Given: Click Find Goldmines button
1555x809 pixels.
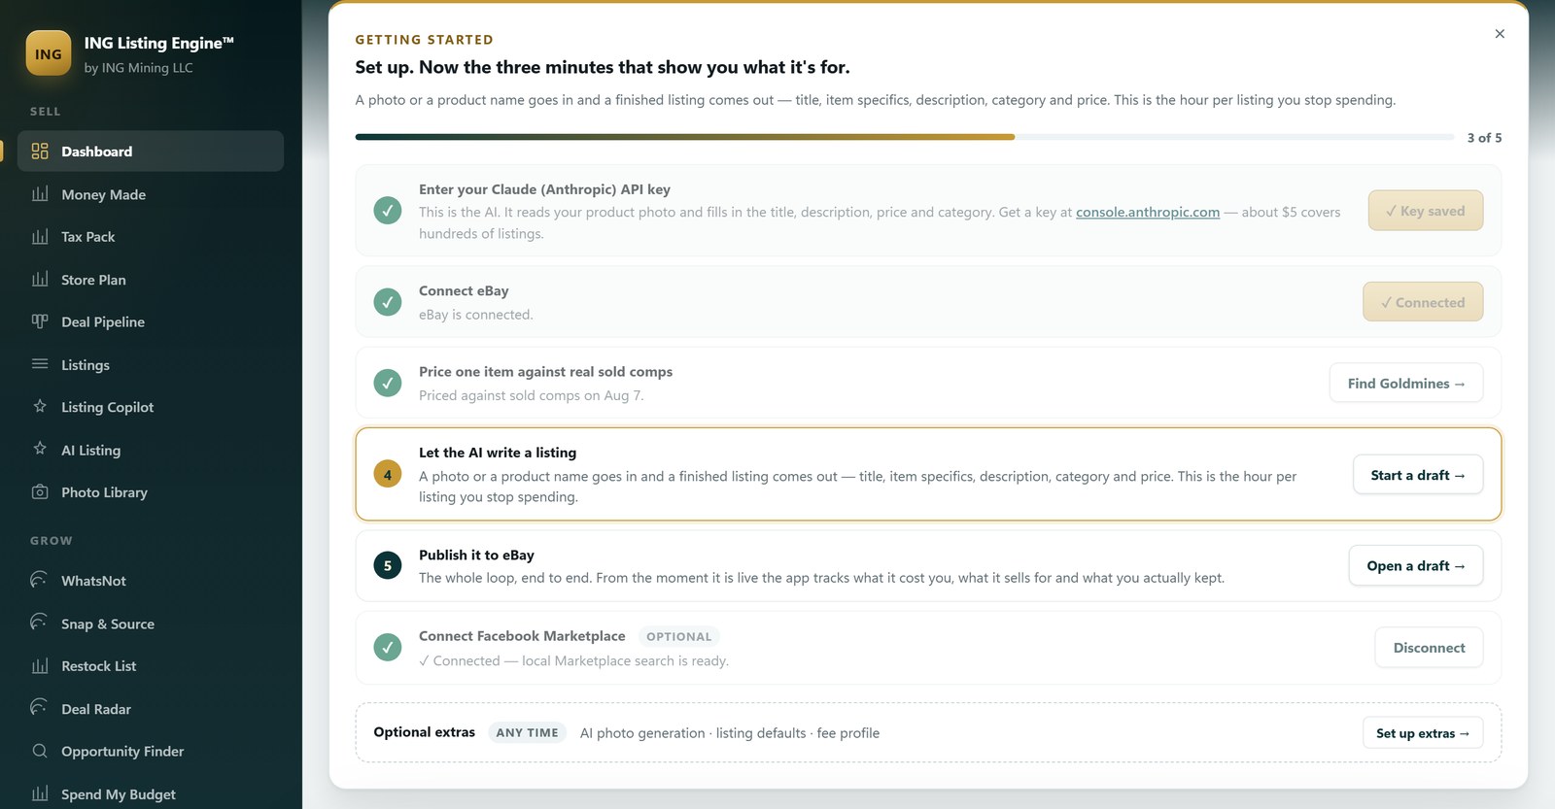Looking at the screenshot, I should pos(1406,383).
